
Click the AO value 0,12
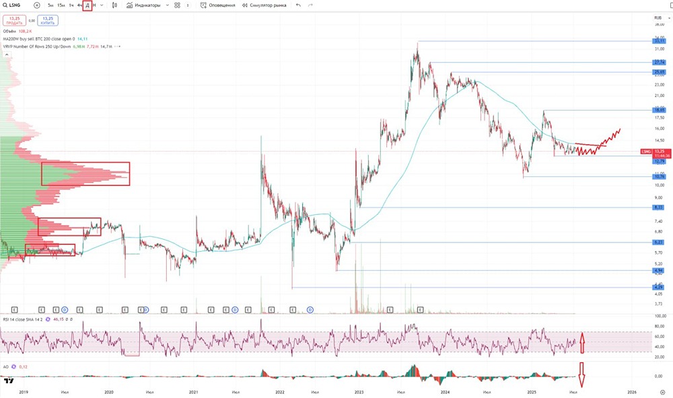pyautogui.click(x=23, y=366)
